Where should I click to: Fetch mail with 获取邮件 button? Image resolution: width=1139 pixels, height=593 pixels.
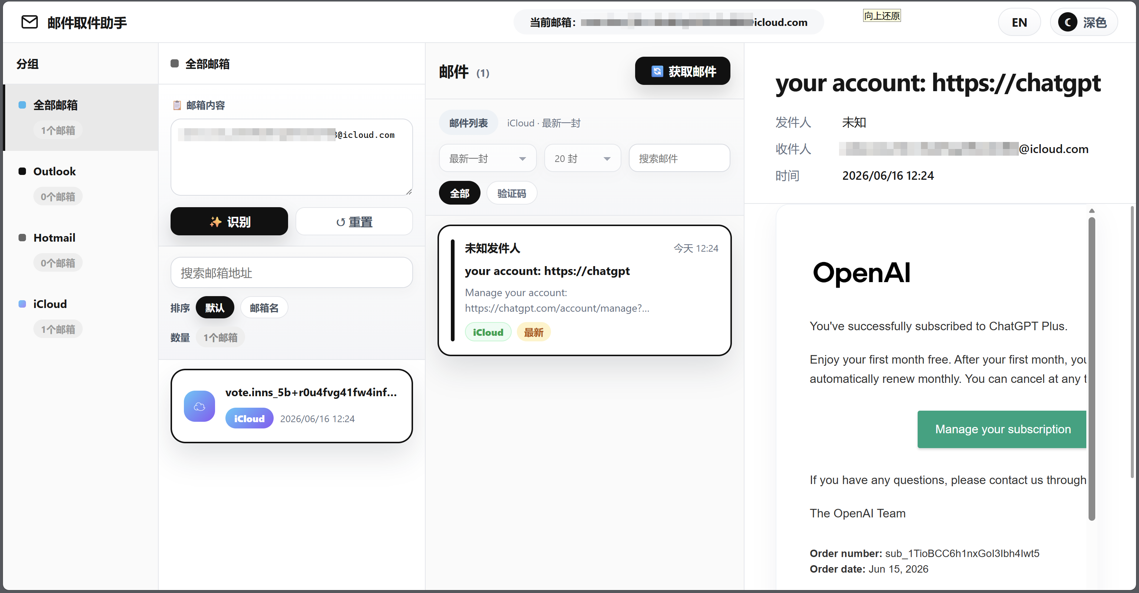(x=682, y=71)
